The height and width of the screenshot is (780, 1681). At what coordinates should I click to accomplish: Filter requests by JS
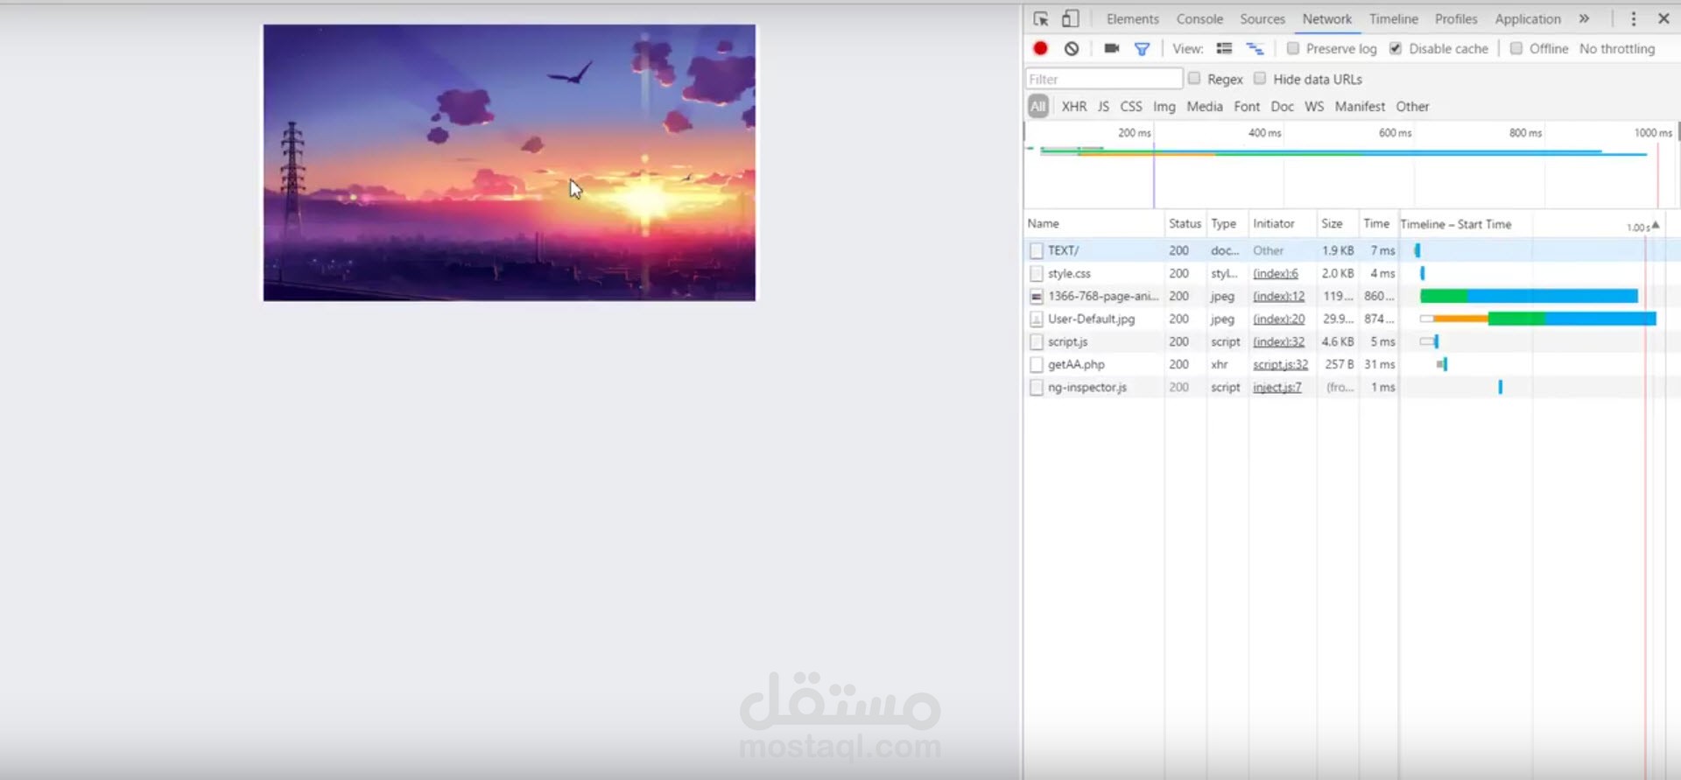[1103, 106]
